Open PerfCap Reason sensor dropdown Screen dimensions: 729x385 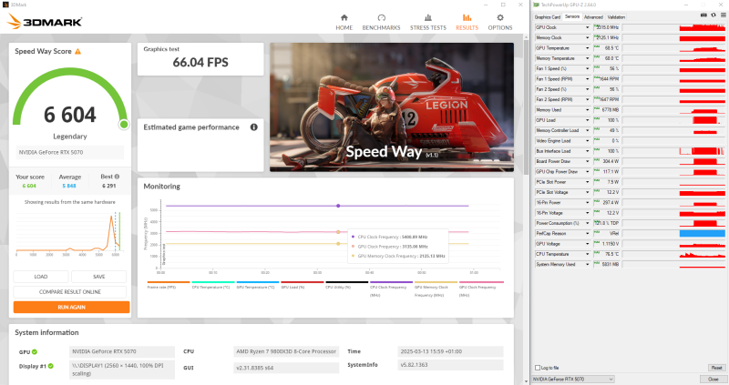[x=587, y=233]
